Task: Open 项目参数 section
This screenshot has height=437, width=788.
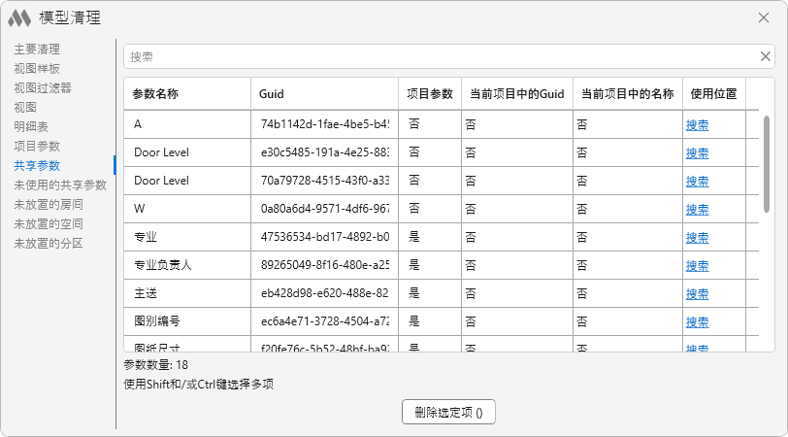Action: (x=37, y=146)
